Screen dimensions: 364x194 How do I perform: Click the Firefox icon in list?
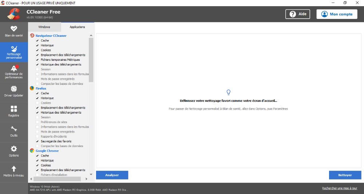coord(32,88)
